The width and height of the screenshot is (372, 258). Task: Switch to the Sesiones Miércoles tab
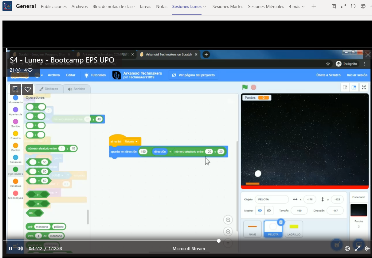[266, 6]
